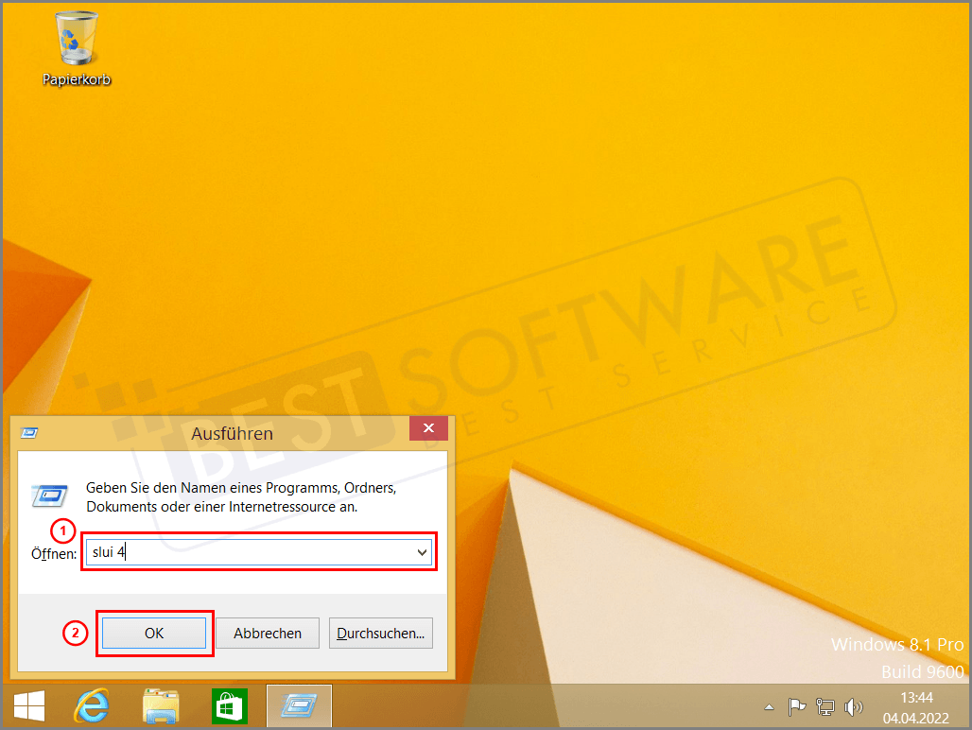
Task: Click the network icon in the system tray
Action: click(x=824, y=706)
